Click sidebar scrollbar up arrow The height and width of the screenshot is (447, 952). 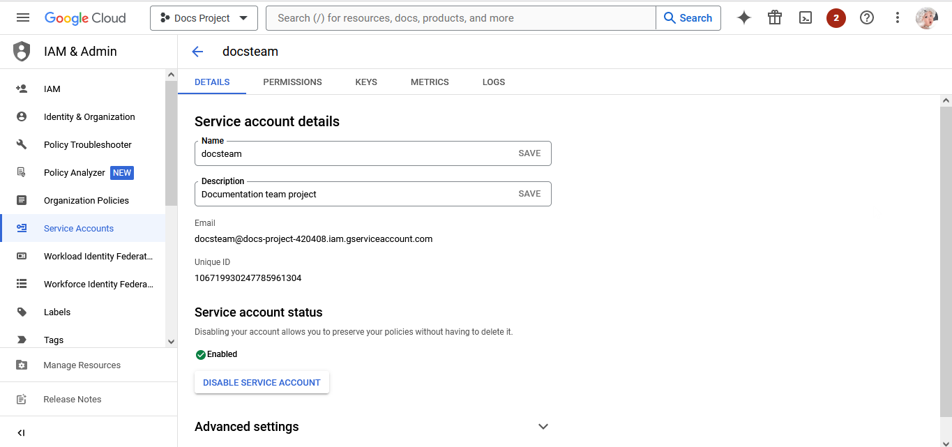pyautogui.click(x=171, y=75)
